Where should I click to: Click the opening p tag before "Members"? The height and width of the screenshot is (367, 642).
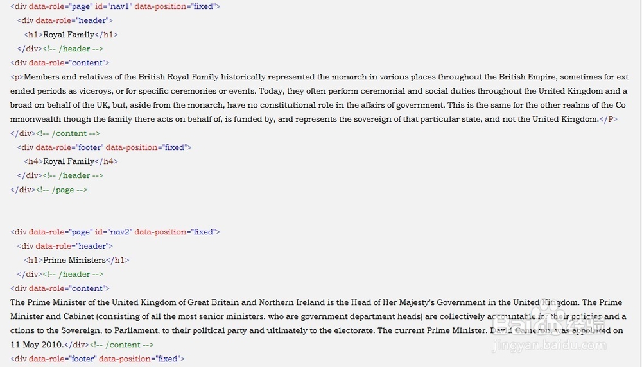coord(17,77)
